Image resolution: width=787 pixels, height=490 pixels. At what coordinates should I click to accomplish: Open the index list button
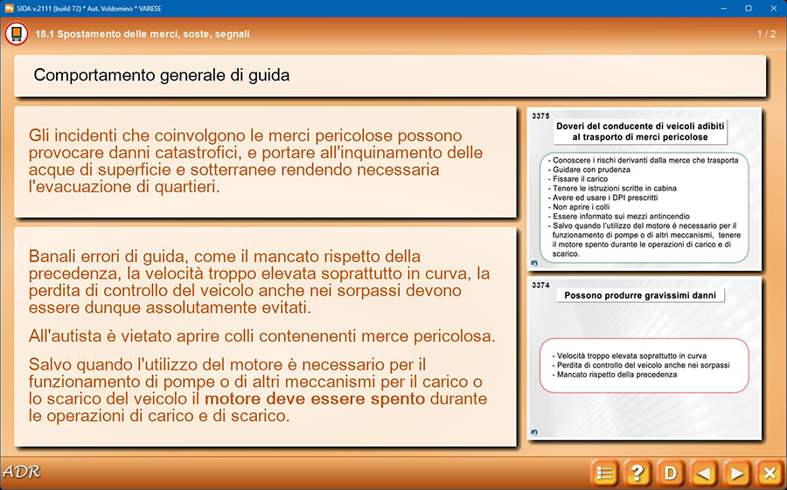(604, 473)
